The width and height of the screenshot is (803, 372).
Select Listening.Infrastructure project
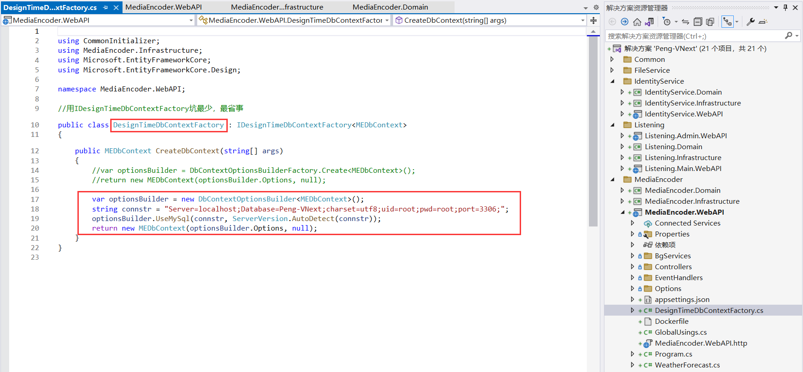click(683, 157)
